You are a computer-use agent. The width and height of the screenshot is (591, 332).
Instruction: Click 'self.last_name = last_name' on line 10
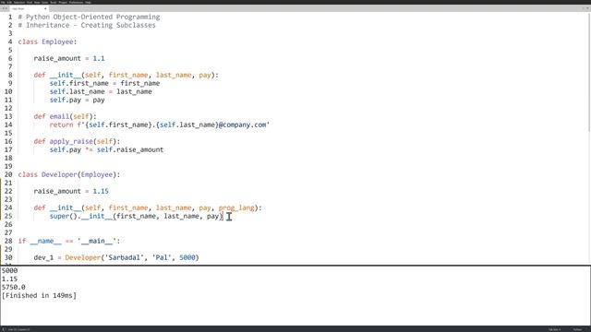click(101, 91)
